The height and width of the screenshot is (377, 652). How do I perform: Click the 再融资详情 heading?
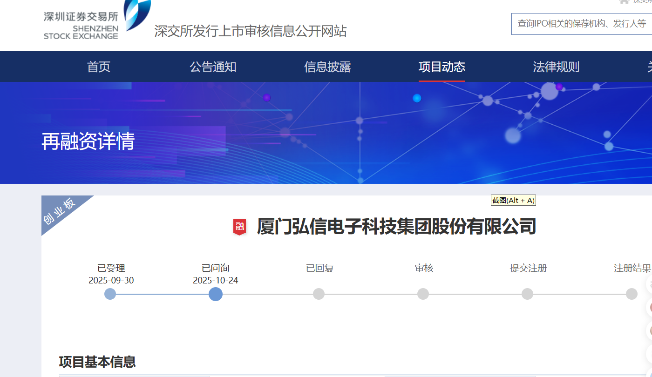88,141
